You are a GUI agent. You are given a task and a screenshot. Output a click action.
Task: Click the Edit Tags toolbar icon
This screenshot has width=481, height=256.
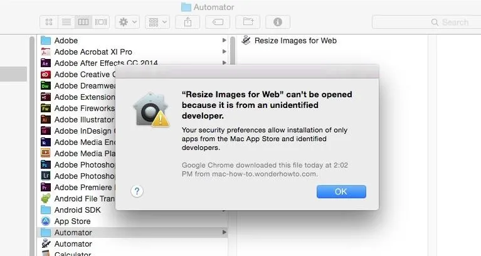pos(218,22)
